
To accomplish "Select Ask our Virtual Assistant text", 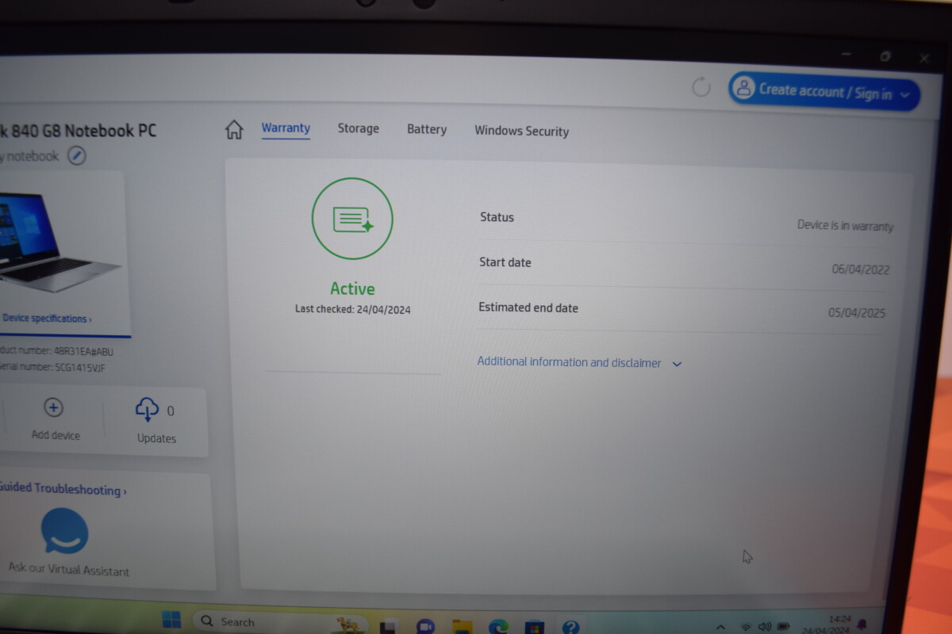I will click(69, 569).
